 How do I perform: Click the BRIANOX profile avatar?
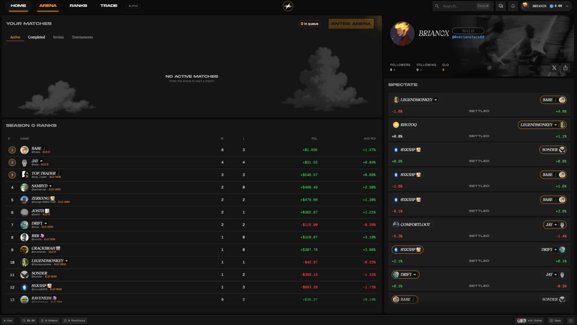coord(402,34)
